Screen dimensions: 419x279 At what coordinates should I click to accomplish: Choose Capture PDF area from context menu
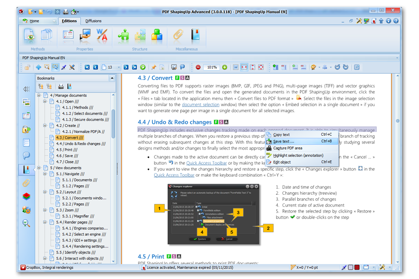(302, 148)
